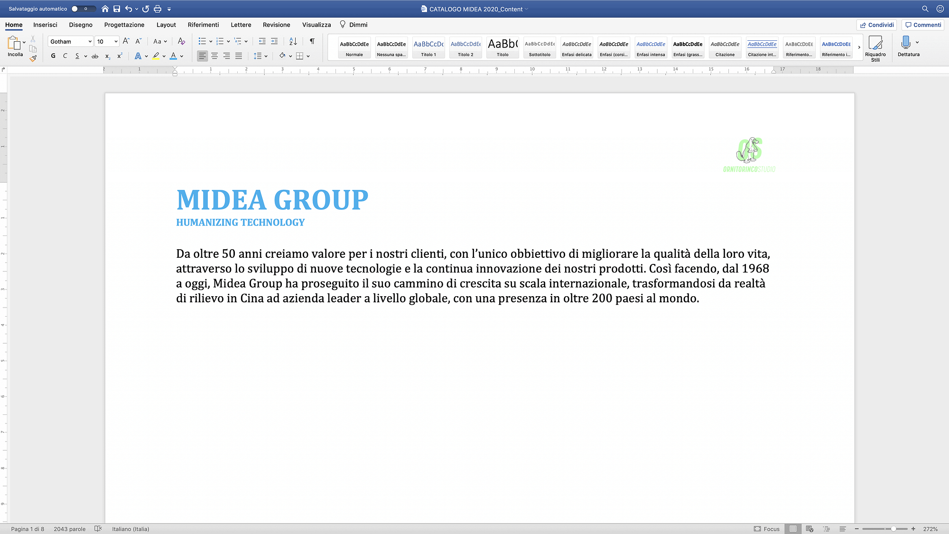
Task: Decrease paragraph indent
Action: pyautogui.click(x=262, y=41)
